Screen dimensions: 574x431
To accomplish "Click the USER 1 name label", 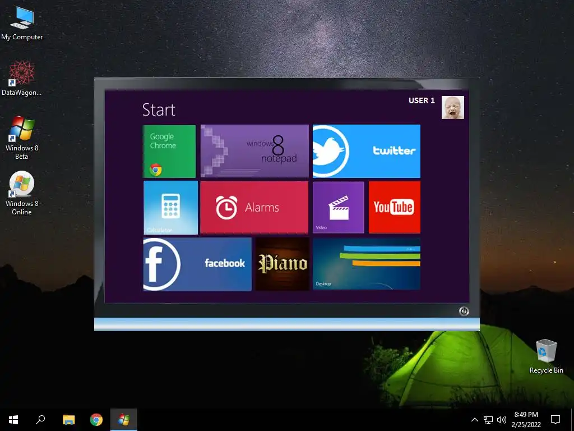I will [x=422, y=100].
